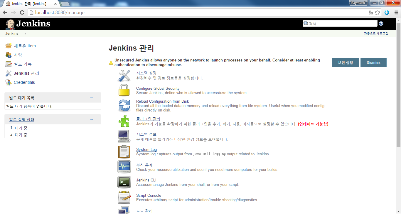This screenshot has width=401, height=215.
Task: Click the clipboard System Log icon
Action: tap(124, 151)
